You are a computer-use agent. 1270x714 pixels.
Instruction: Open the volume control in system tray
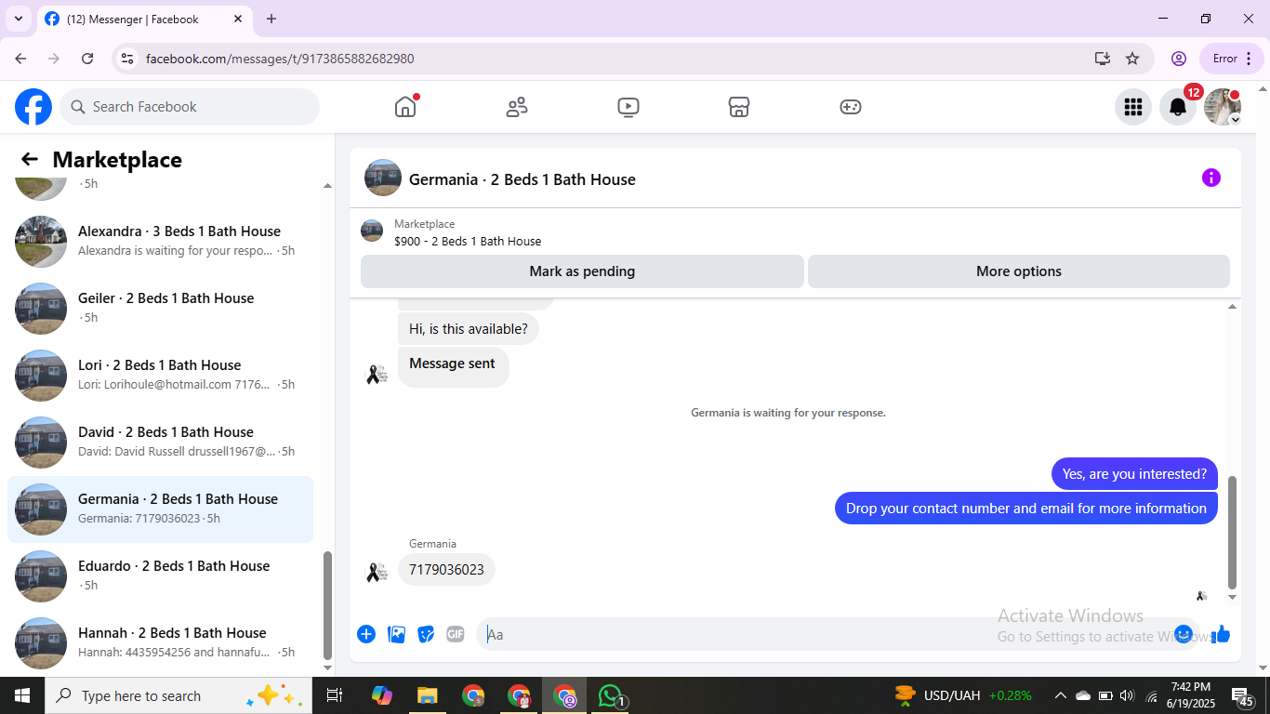click(1128, 695)
